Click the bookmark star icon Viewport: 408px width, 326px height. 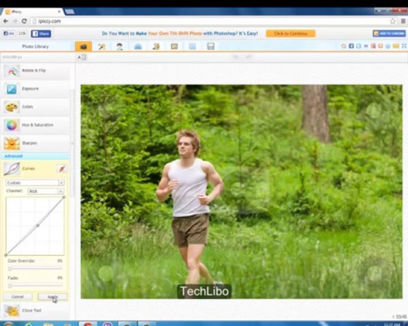(x=393, y=21)
